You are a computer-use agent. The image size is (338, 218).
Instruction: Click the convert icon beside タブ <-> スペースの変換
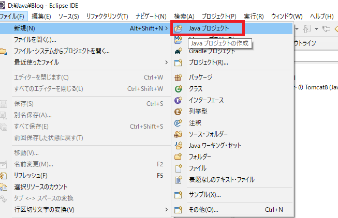pyautogui.click(x=4, y=198)
